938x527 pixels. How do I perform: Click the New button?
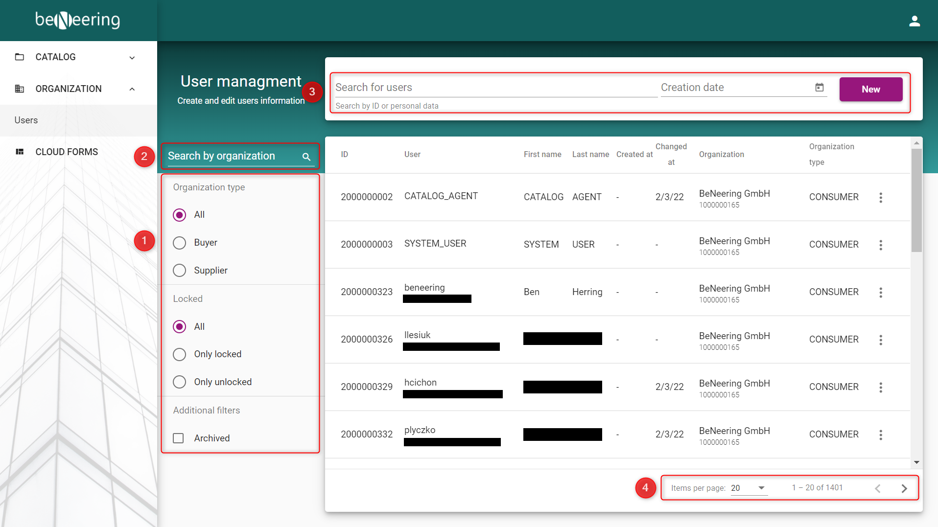(870, 90)
